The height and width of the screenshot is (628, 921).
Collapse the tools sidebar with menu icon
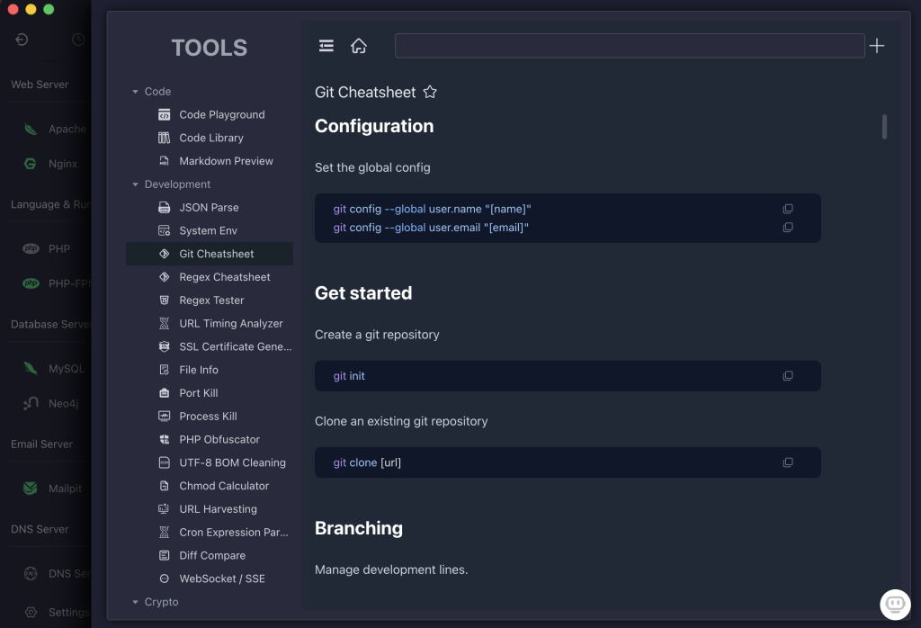click(x=326, y=46)
